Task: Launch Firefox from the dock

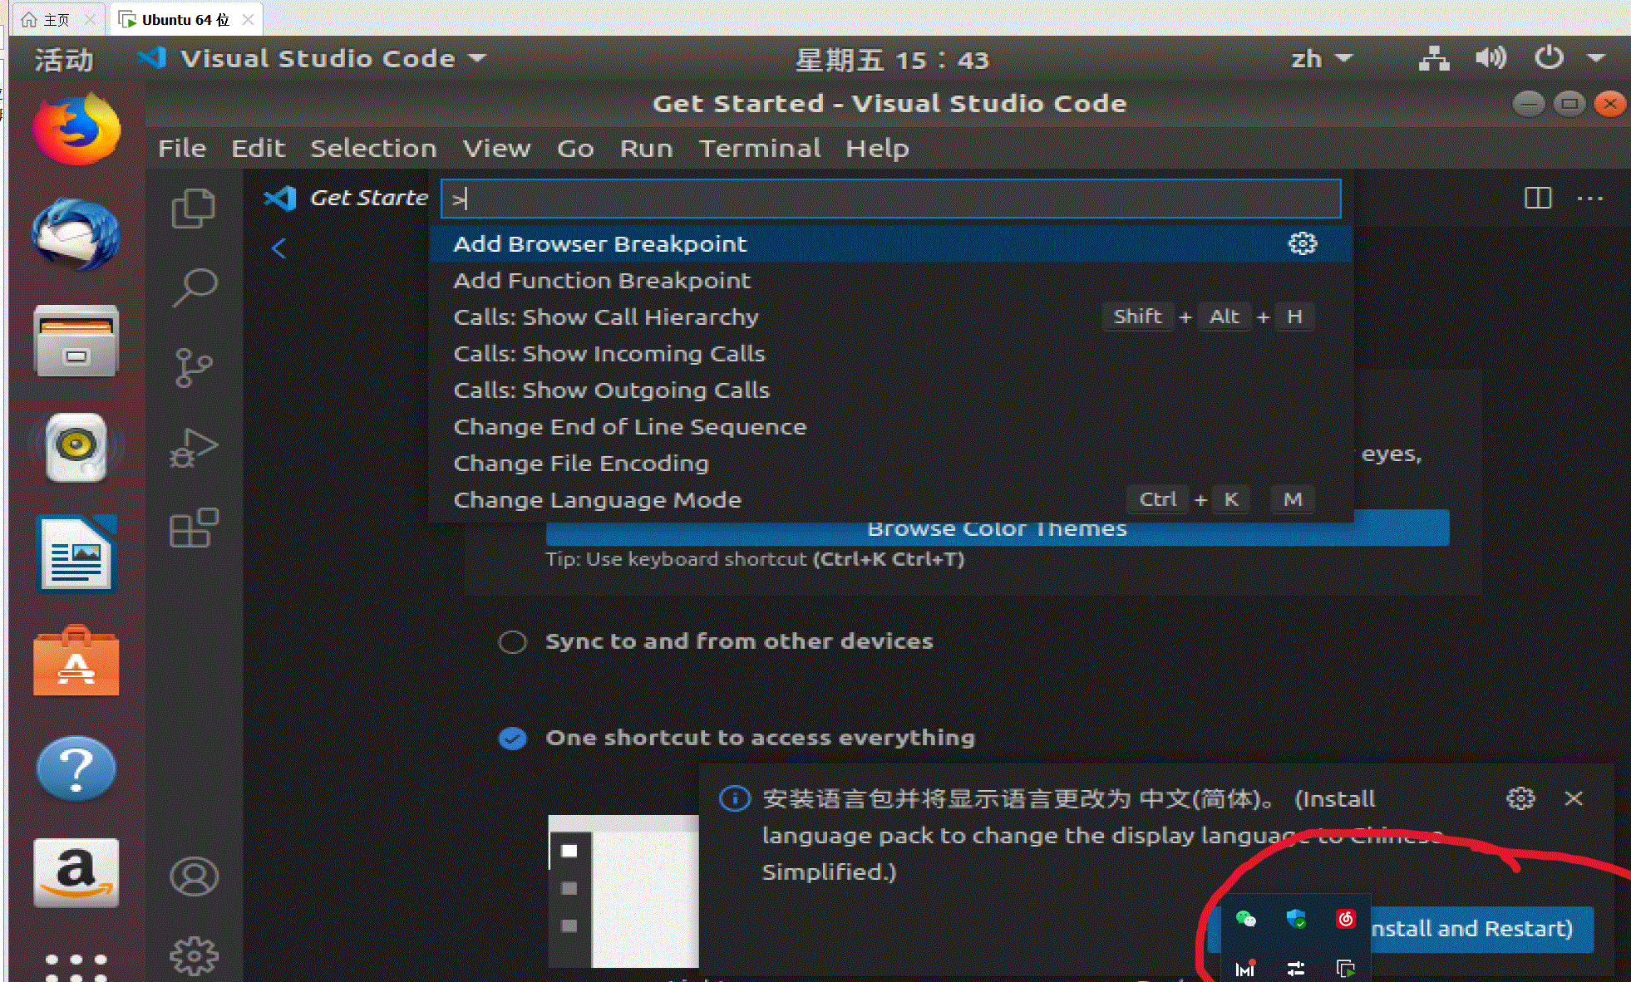Action: (x=76, y=130)
